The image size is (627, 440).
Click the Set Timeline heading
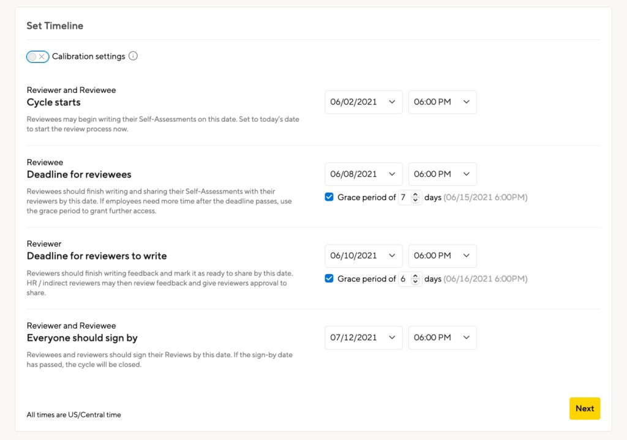pos(54,26)
